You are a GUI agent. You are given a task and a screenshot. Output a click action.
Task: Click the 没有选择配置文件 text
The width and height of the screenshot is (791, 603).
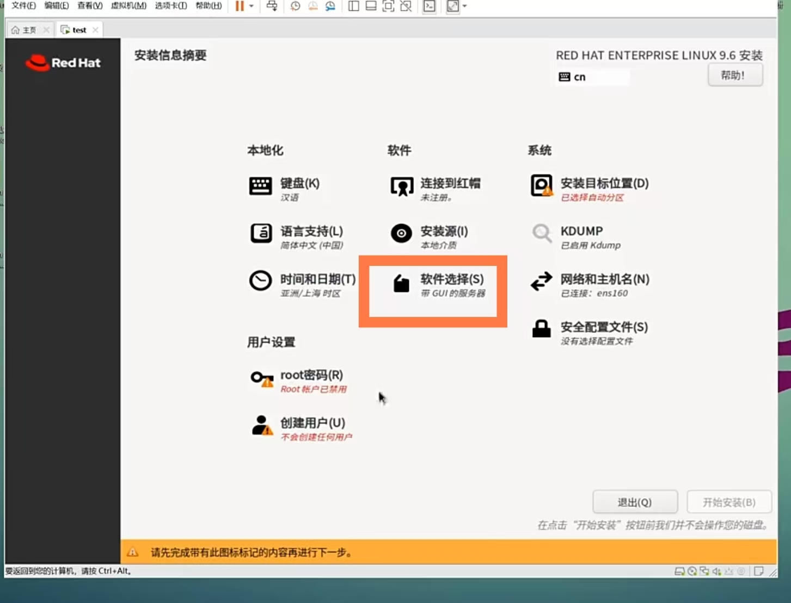(597, 341)
